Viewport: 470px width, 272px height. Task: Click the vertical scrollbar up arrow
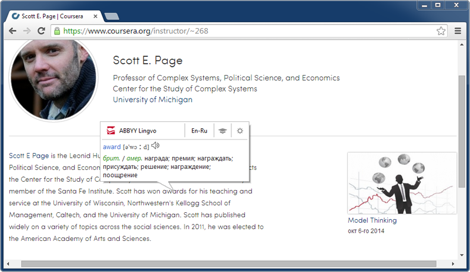coord(462,45)
